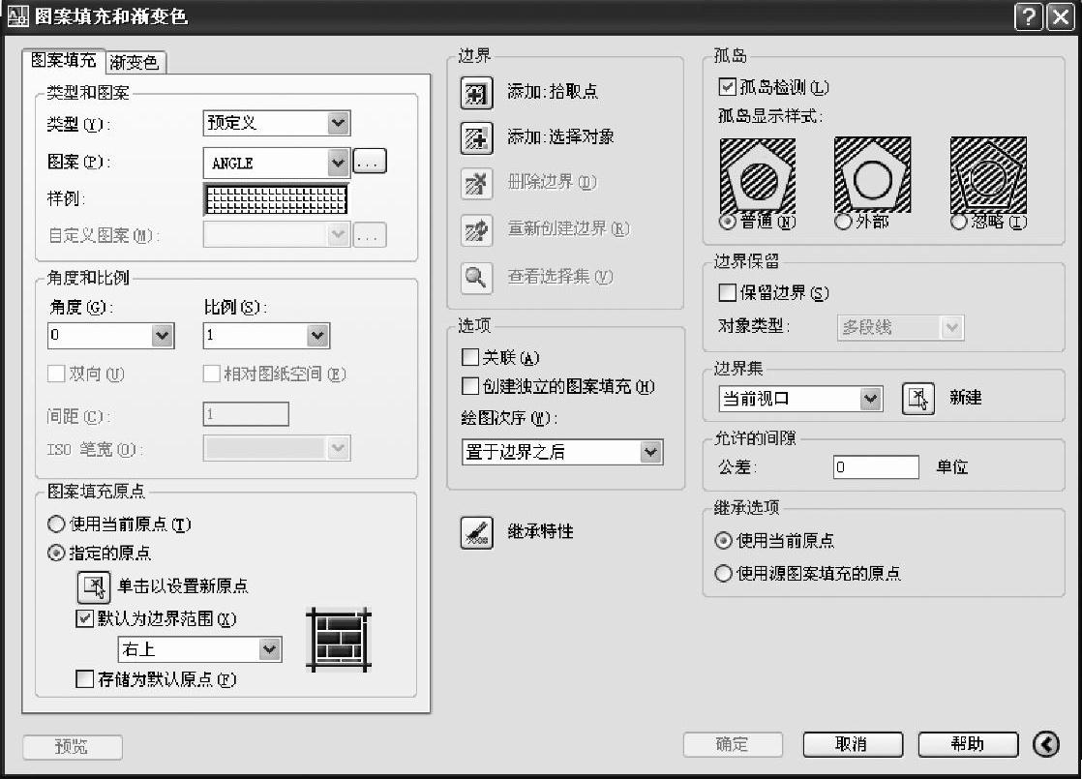
Task: Open pattern browser with the ... button beside ANGLE
Action: pyautogui.click(x=369, y=163)
